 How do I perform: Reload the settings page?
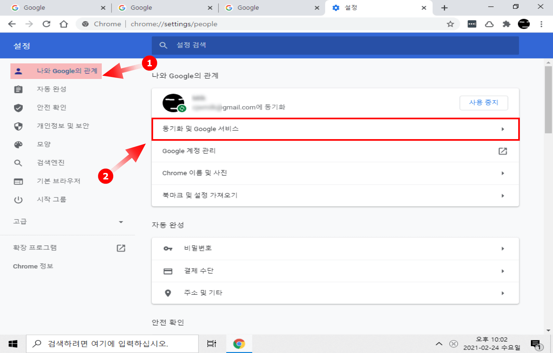[46, 24]
